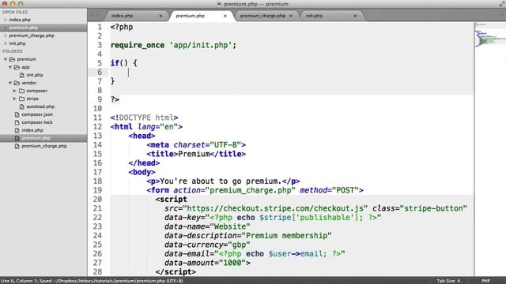Close the index.php tab
Viewport: 506px width, 284px height.
[x=160, y=16]
